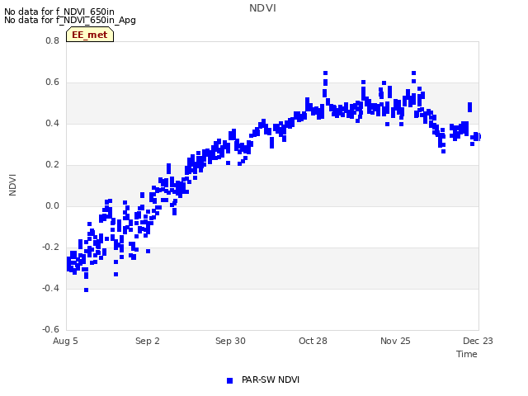Click the vertical NDVI y-axis title
Viewport: 528px width, 396px height.
[x=12, y=185]
